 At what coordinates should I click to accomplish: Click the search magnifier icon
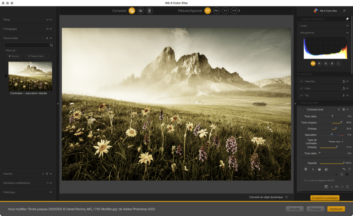(51, 45)
